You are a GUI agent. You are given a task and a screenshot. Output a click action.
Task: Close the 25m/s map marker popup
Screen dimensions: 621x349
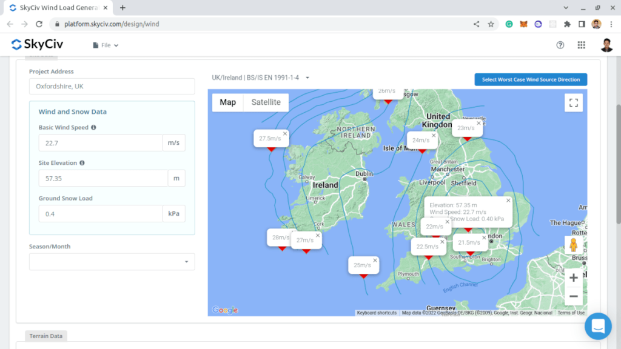(x=375, y=261)
